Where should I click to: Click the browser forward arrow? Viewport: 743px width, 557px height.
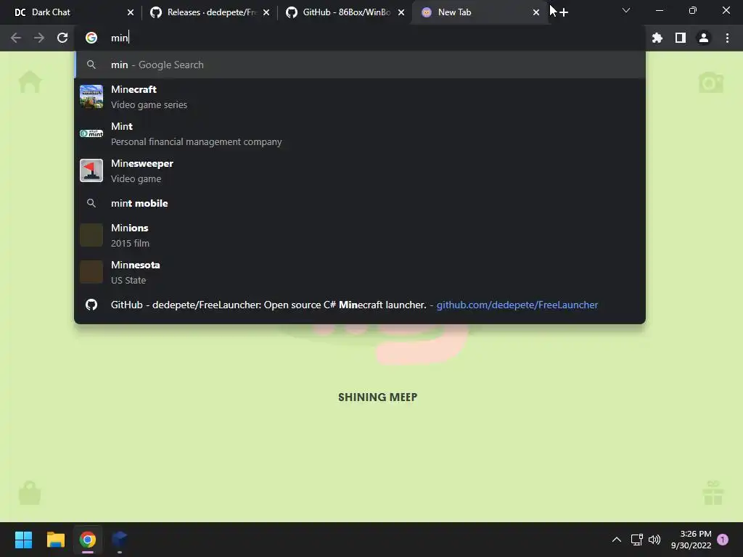39,38
